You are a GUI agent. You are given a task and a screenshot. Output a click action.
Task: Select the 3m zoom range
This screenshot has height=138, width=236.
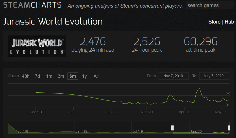(x=61, y=76)
